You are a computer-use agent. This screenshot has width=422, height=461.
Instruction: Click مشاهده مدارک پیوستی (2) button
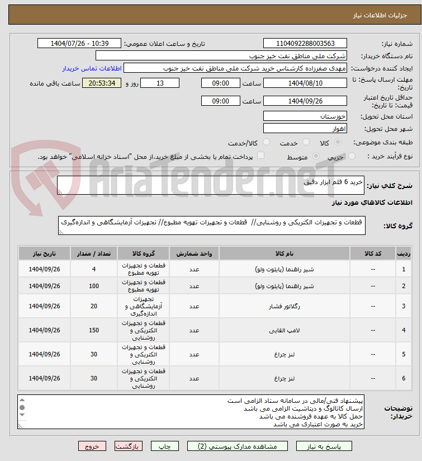pos(238,446)
